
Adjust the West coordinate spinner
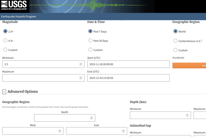pyautogui.click(x=59, y=131)
